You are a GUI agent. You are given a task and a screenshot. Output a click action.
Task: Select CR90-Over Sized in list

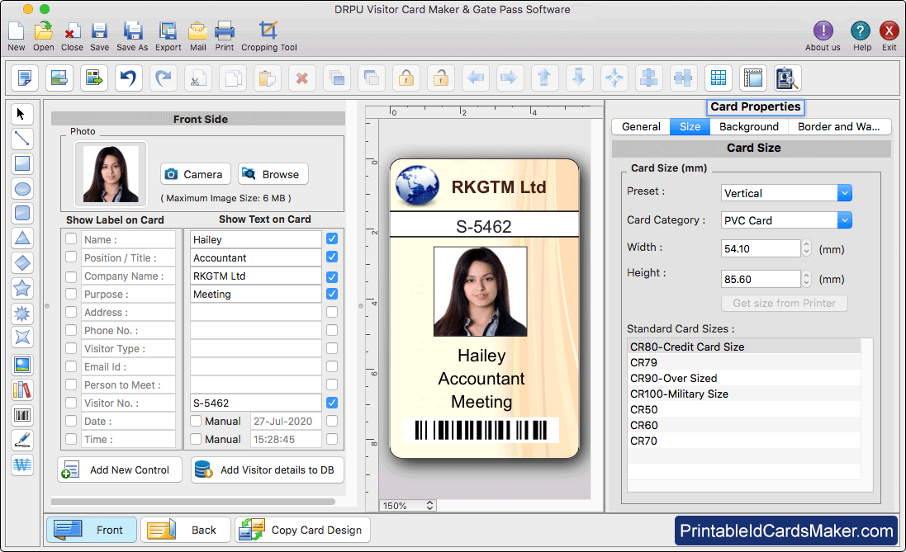(x=743, y=378)
